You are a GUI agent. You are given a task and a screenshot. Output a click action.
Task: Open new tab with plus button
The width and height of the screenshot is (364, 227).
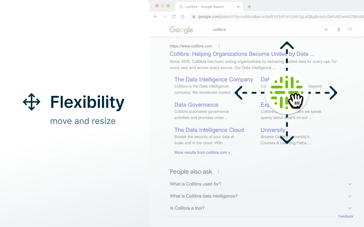[x=249, y=7]
